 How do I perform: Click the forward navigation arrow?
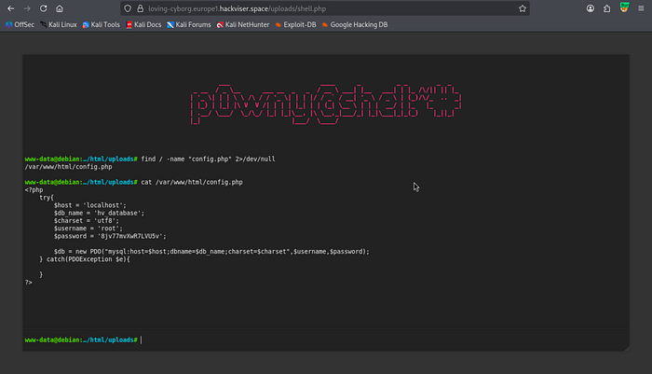click(x=27, y=8)
